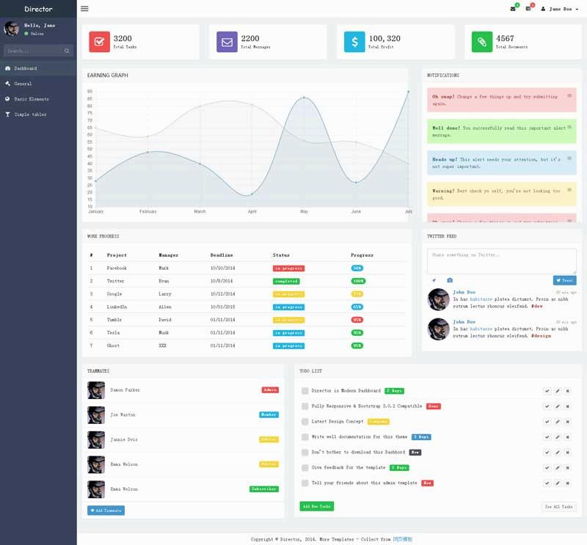
Task: Open the envelope messages icon in header
Action: [513, 9]
